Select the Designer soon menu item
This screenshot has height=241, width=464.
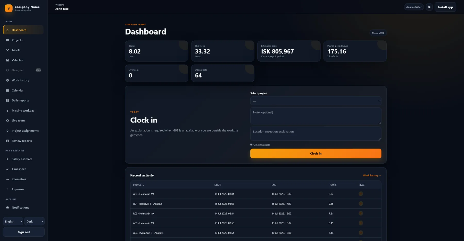(x=23, y=70)
